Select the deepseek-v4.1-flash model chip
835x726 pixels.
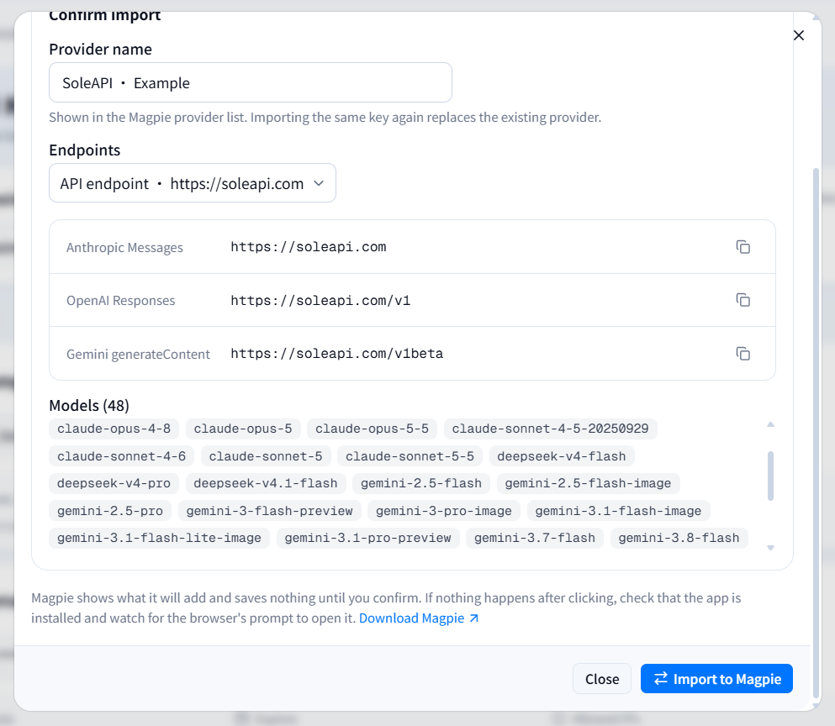click(x=265, y=483)
